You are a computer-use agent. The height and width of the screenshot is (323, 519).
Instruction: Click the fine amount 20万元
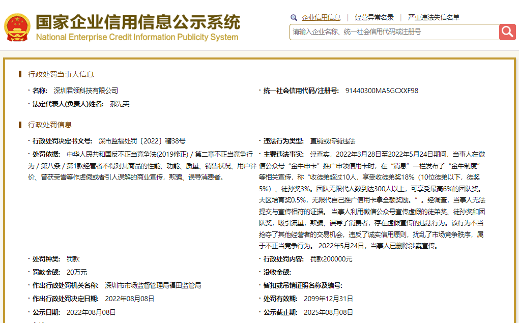(x=77, y=272)
